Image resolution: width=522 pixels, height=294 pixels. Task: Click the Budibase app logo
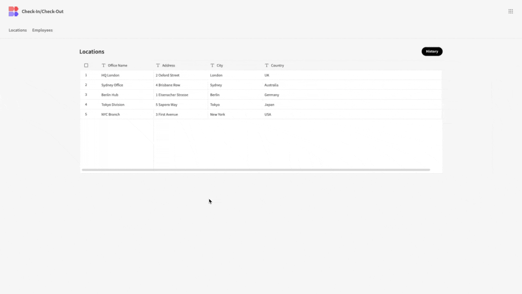[13, 11]
